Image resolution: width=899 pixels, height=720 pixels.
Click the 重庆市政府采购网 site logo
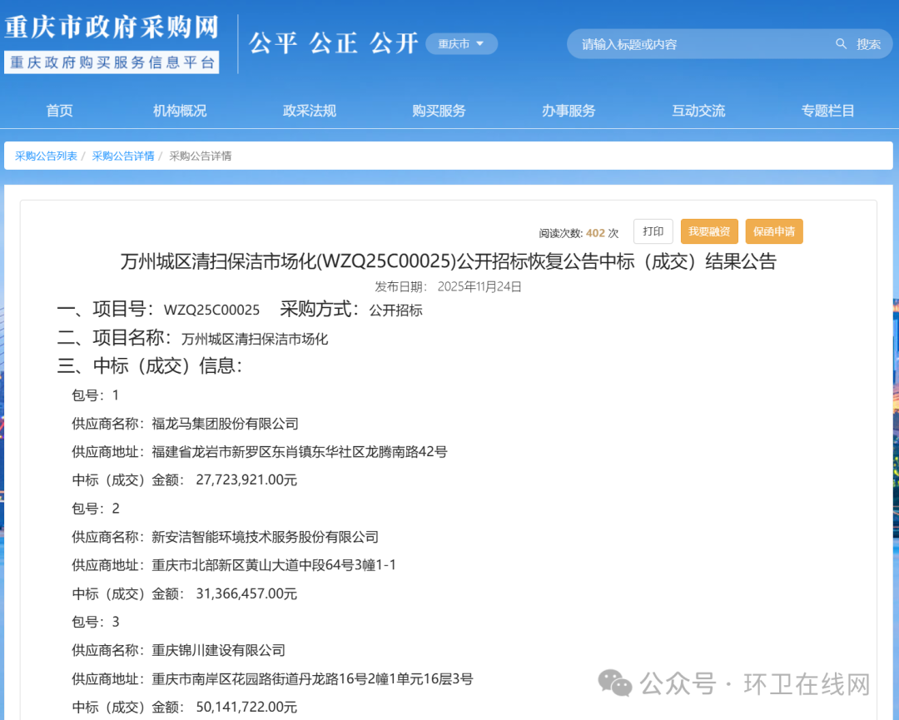click(112, 27)
